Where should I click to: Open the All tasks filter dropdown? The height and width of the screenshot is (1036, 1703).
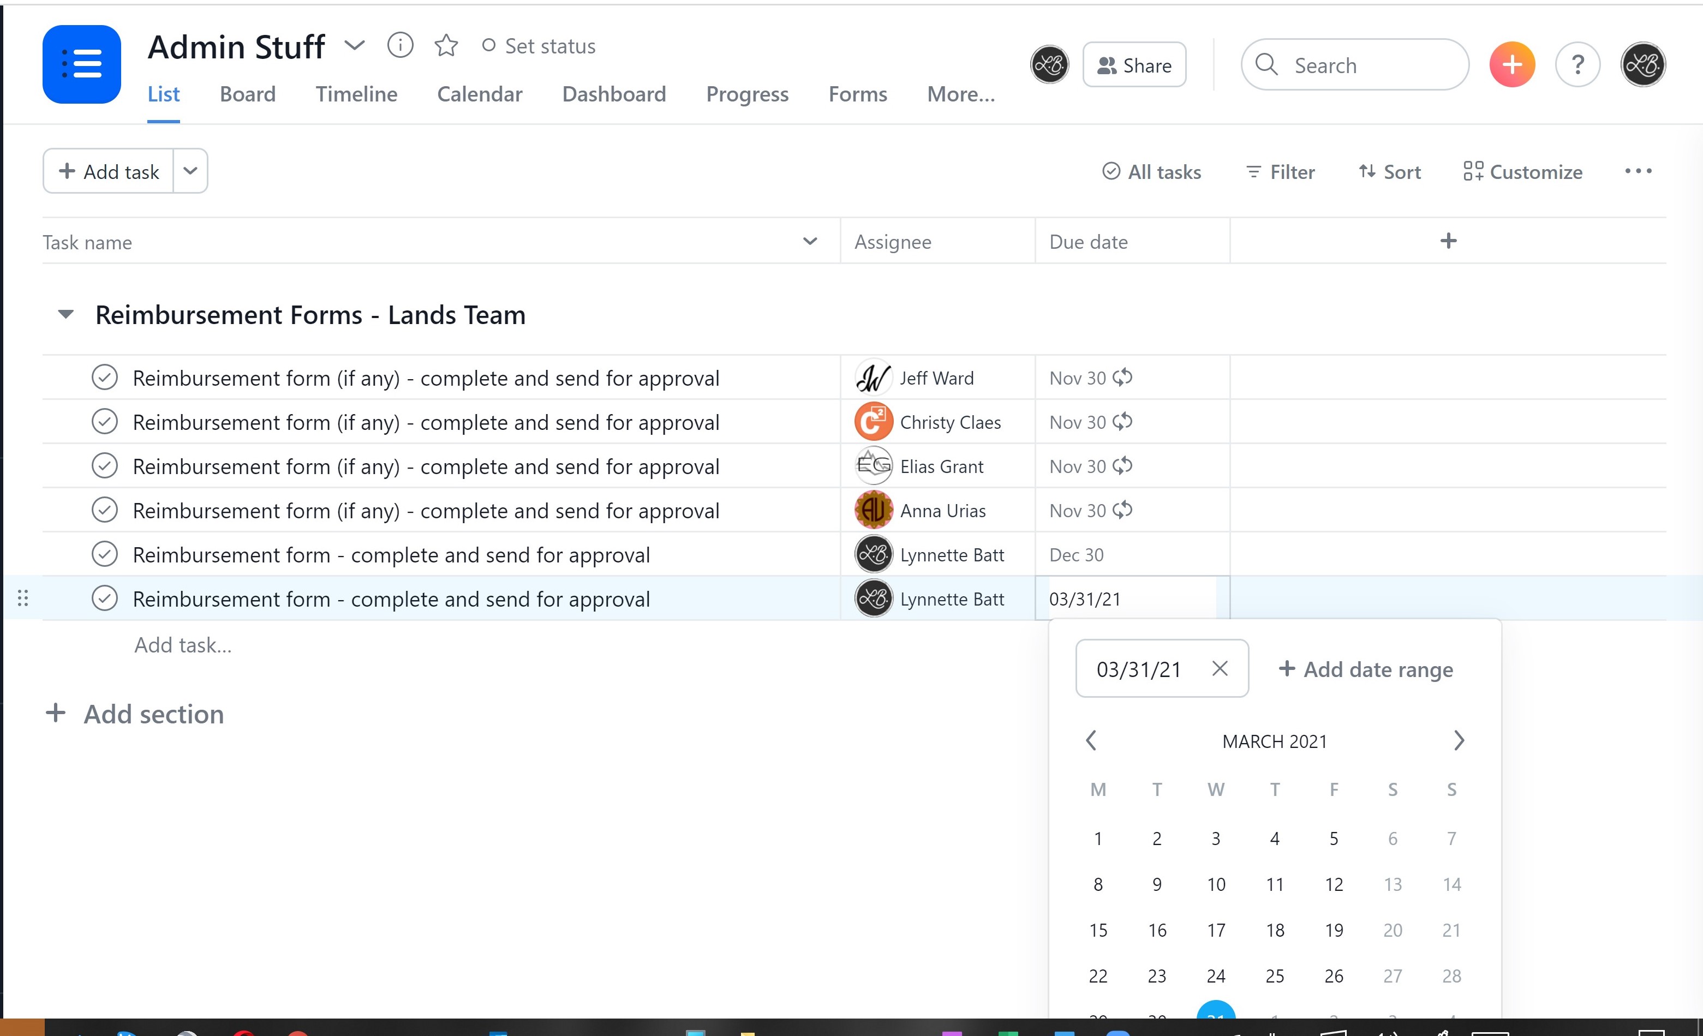[1151, 171]
